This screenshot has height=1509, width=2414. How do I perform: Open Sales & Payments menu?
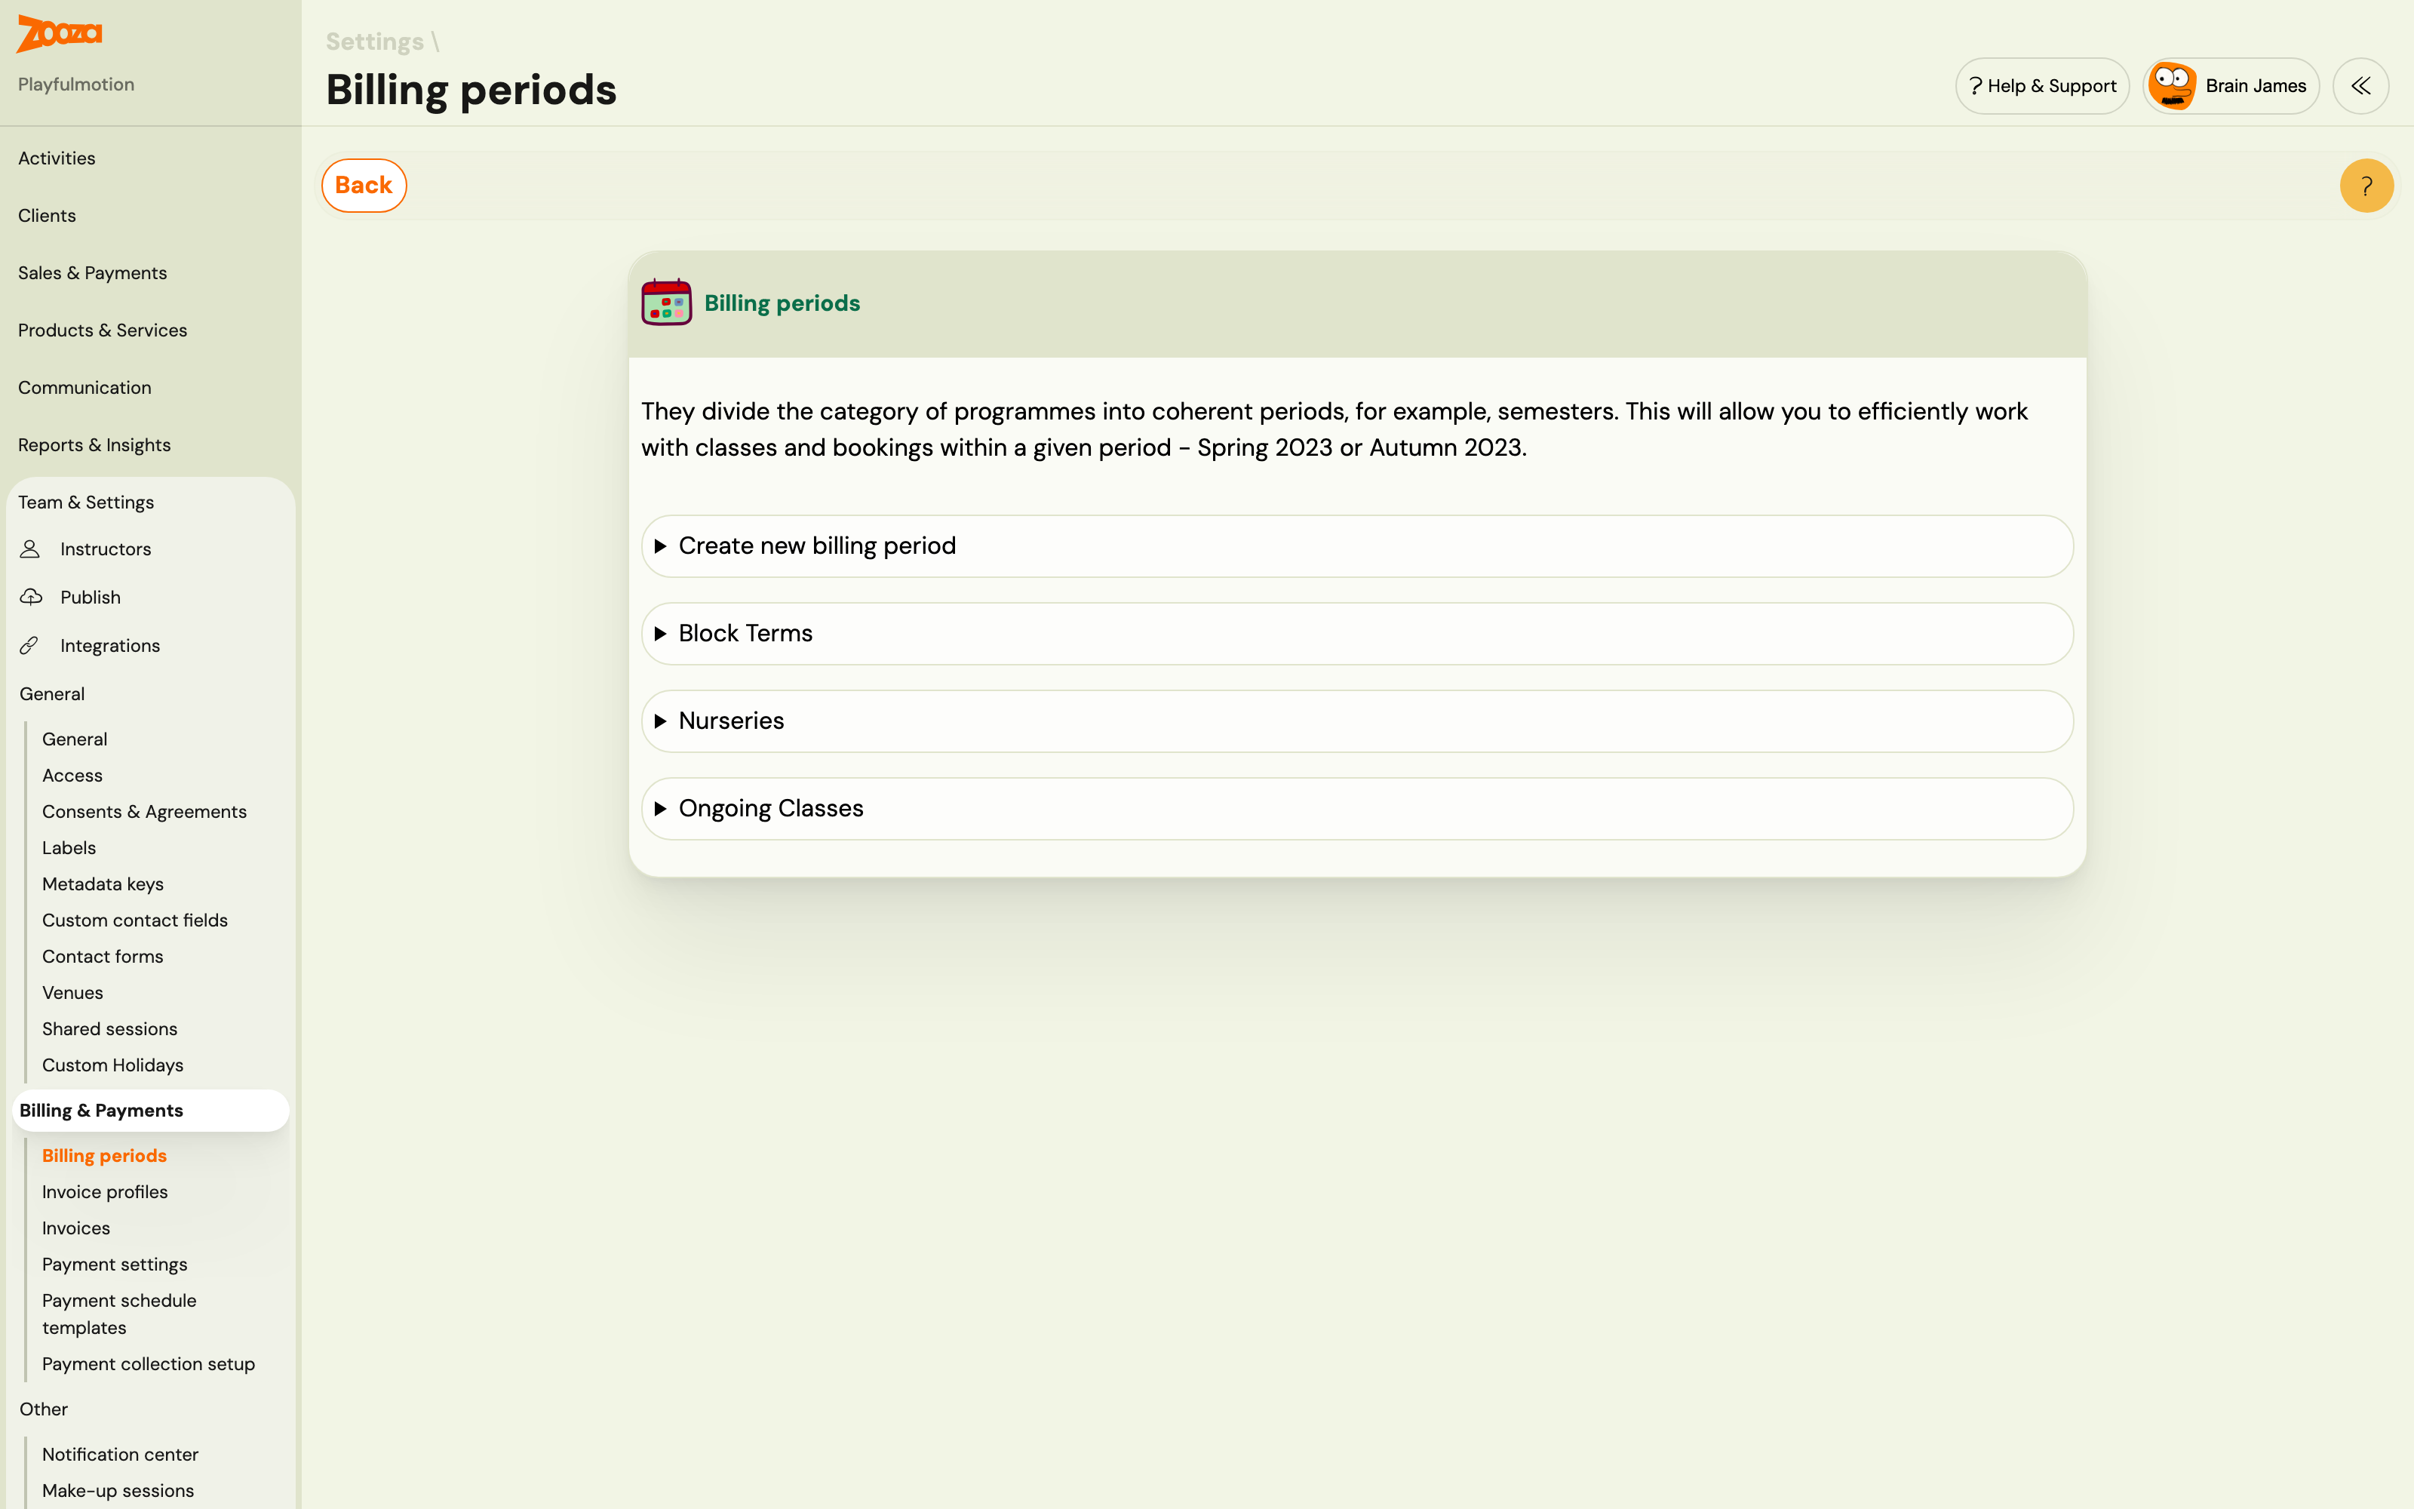click(93, 272)
